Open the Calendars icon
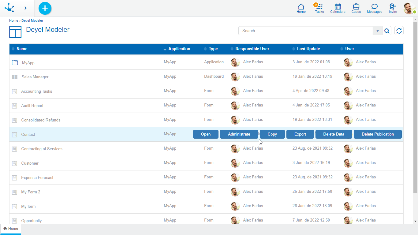Screen dimensions: 418x235 click(338, 8)
